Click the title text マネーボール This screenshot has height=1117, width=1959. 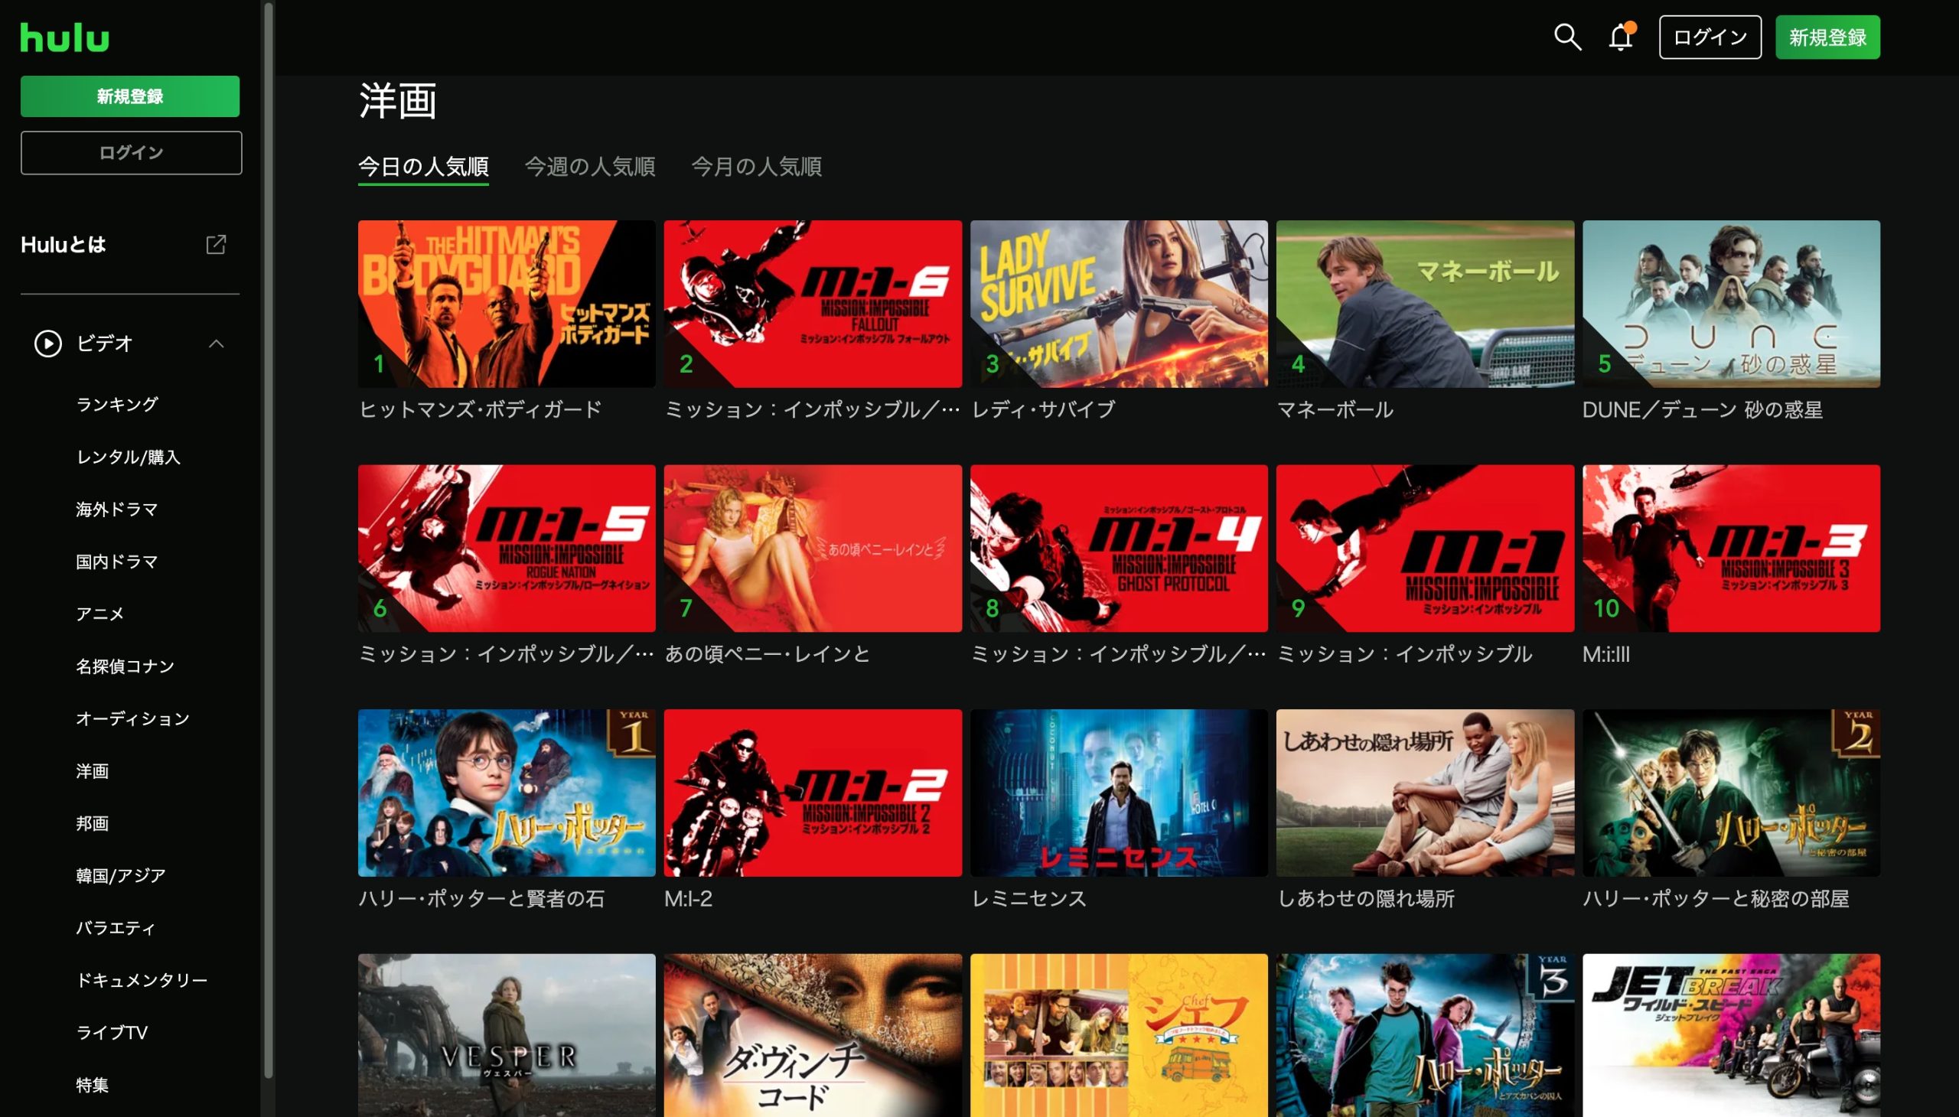click(x=1335, y=409)
